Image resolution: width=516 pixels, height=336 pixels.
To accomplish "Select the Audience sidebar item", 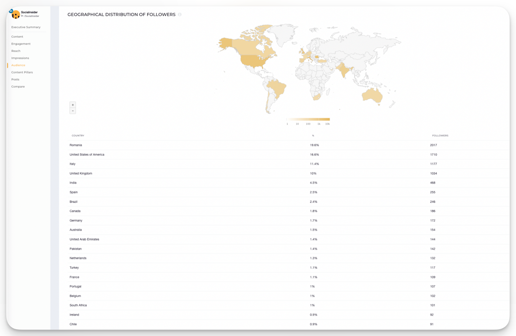I will pyautogui.click(x=18, y=65).
